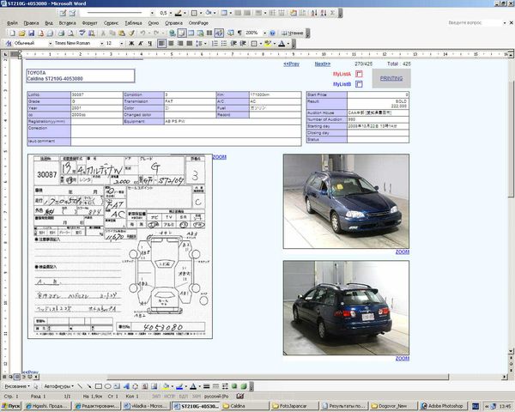Save the document with floppy icon

[x=31, y=33]
